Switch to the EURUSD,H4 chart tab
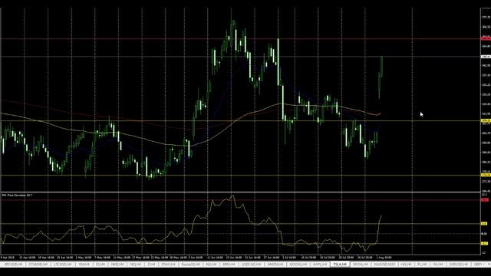This screenshot has width=491, height=276. (x=458, y=264)
